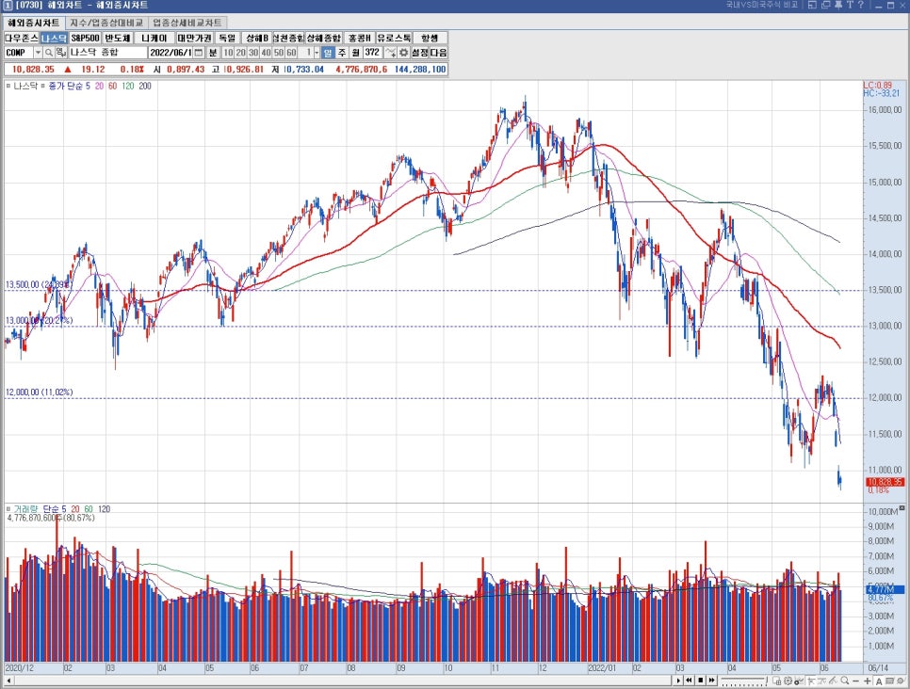This screenshot has width=910, height=689.
Task: Click the bottom magnifier zoom icon
Action: tap(844, 681)
